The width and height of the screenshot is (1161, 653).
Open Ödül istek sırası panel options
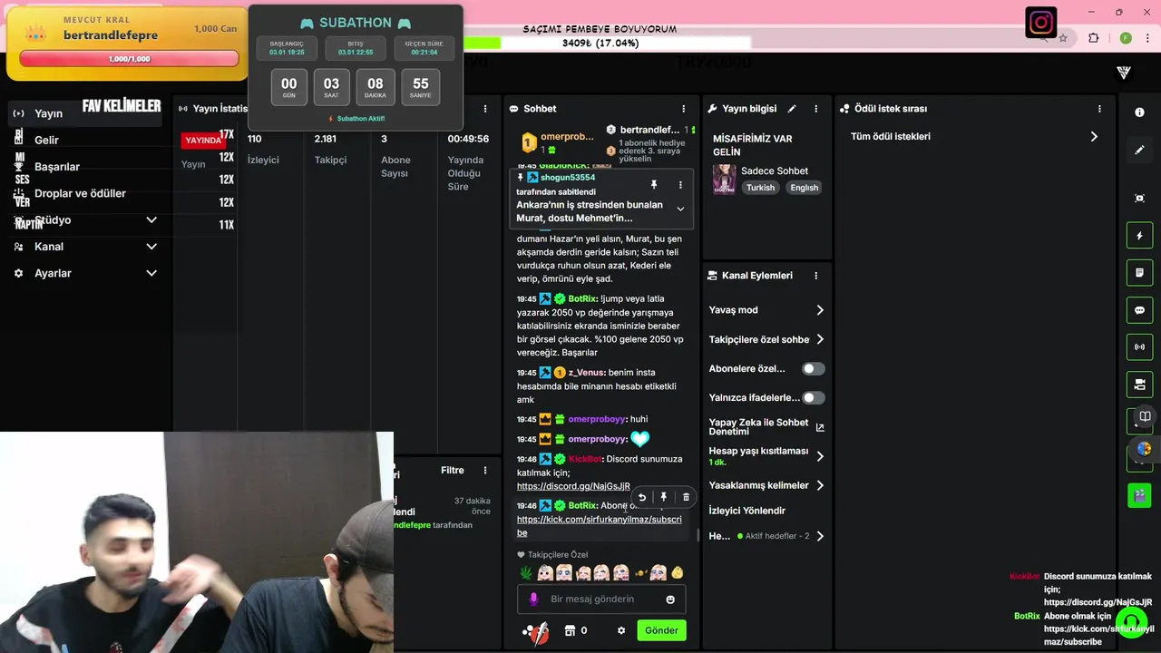(x=1099, y=109)
